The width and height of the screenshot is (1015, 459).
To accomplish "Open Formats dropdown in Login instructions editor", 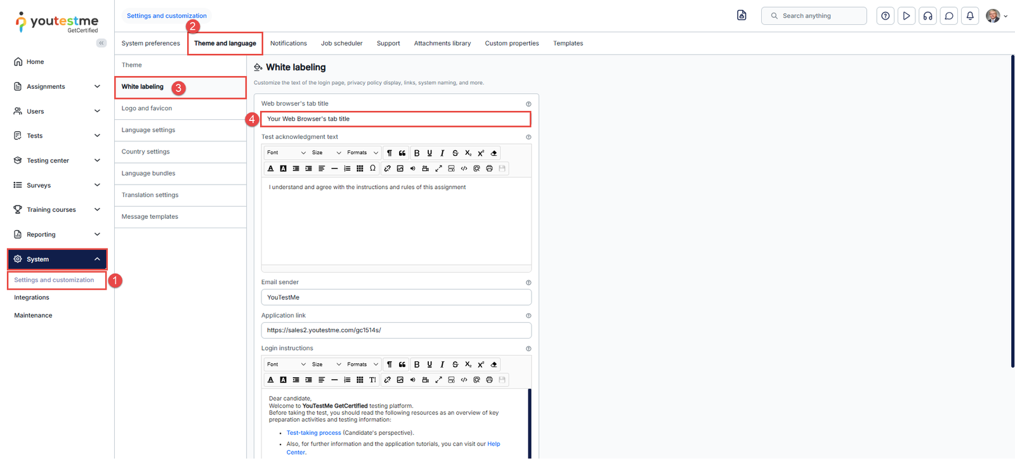I will [x=362, y=365].
